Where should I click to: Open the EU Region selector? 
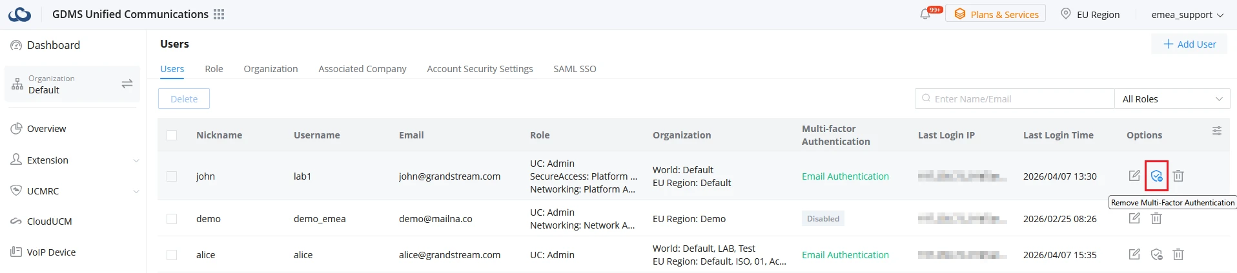click(1090, 14)
